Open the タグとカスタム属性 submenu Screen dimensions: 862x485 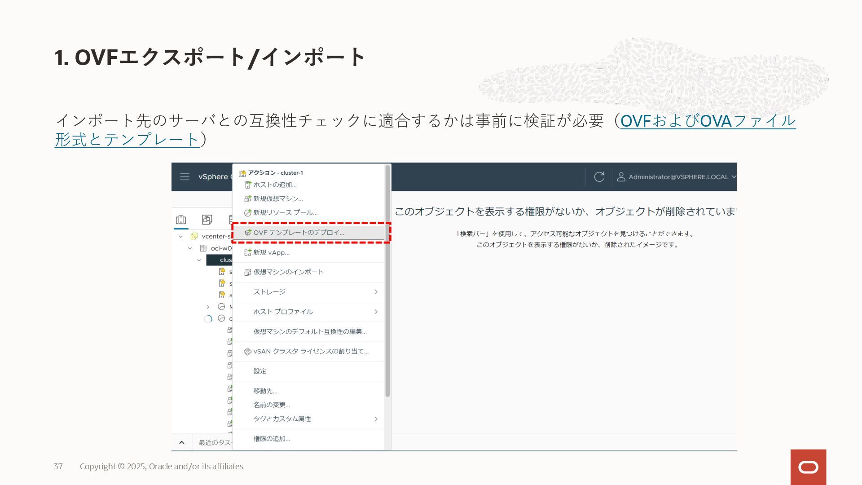(x=309, y=419)
